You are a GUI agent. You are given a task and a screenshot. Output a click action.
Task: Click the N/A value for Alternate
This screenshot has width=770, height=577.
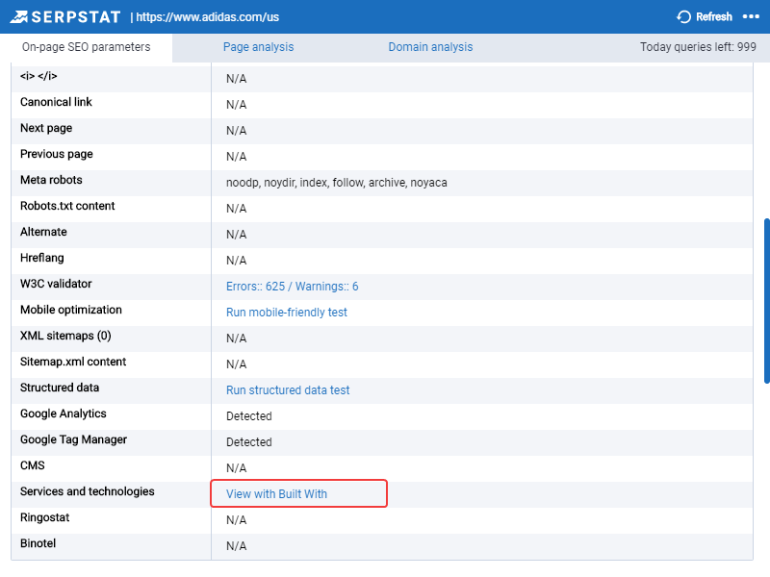tap(236, 235)
